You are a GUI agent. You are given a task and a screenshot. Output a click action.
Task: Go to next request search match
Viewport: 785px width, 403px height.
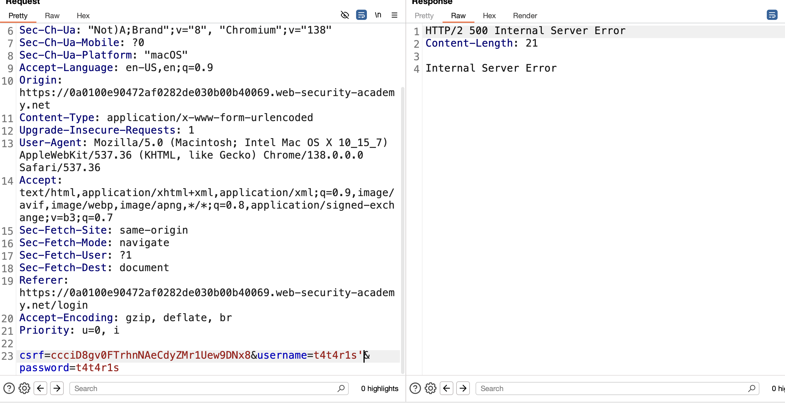[x=57, y=389]
